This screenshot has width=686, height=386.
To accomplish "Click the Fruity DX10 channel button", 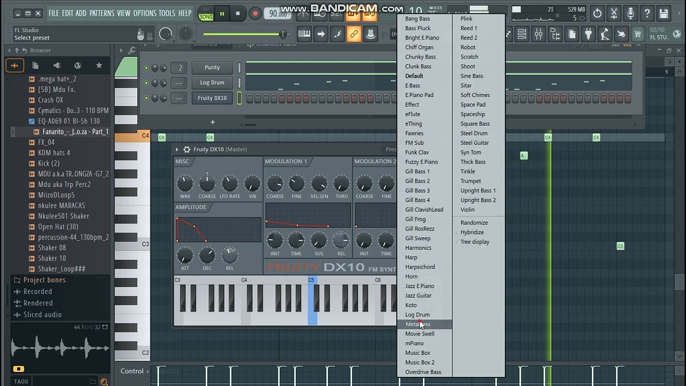I will pos(212,98).
